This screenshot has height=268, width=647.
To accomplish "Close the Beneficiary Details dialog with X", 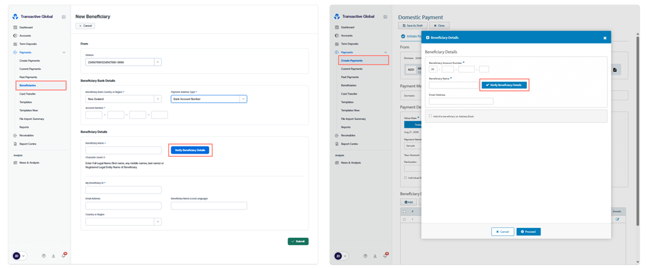I will coord(605,37).
